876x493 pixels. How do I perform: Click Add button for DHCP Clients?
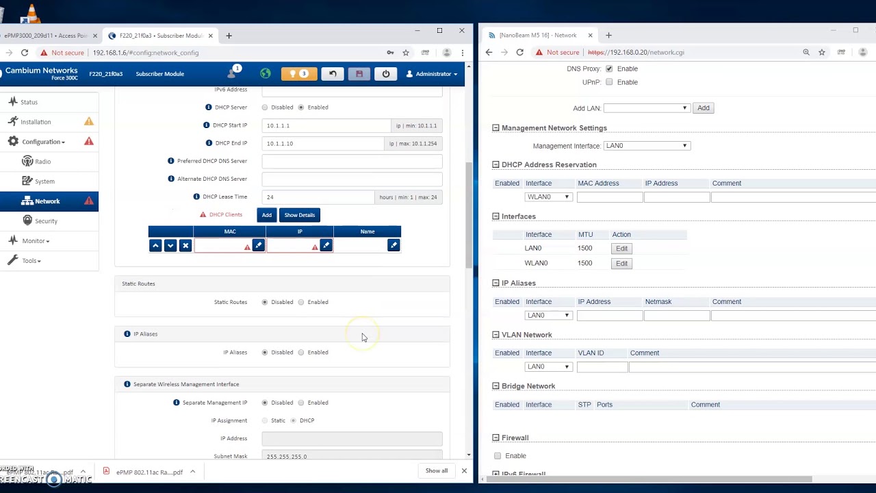click(x=267, y=215)
